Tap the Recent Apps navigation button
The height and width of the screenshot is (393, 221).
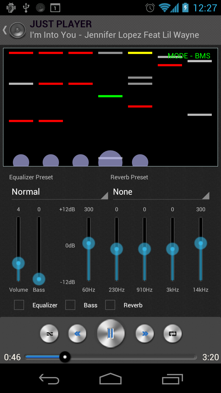point(173,379)
